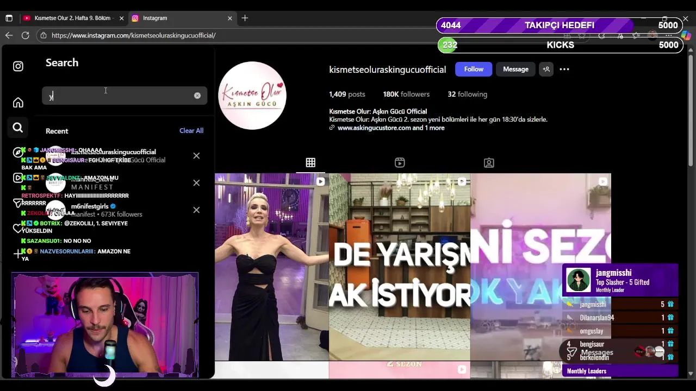Screen dimensions: 696x391
Task: Select the Search magnifier icon in sidebar
Action: 18,128
